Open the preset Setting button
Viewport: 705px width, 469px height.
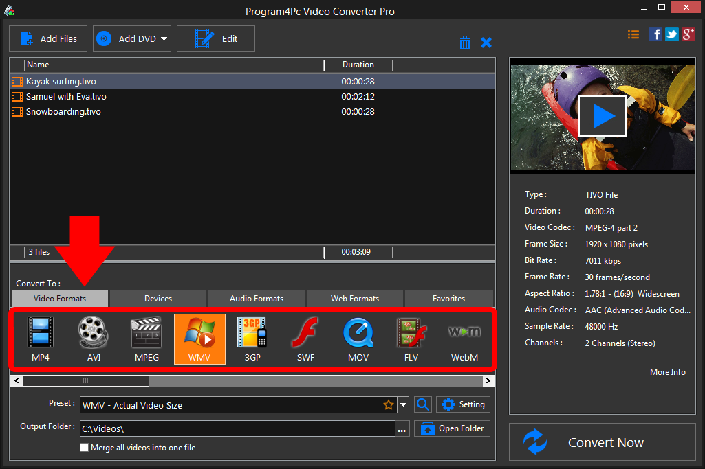tap(463, 404)
